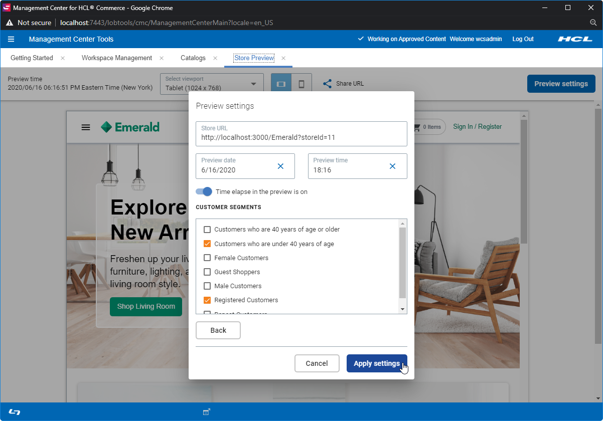
Task: Check the Guest Shoppers segment
Action: point(207,272)
